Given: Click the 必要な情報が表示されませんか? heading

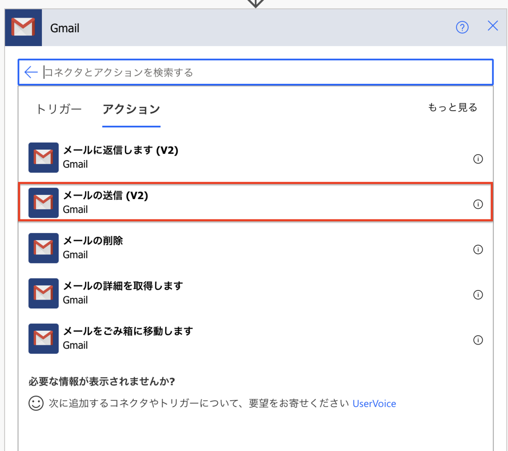Looking at the screenshot, I should 102,382.
